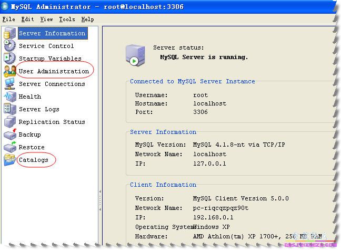Viewport: 341px width, 250px height.
Task: Click the Server Connections monitor icon
Action: coord(10,84)
